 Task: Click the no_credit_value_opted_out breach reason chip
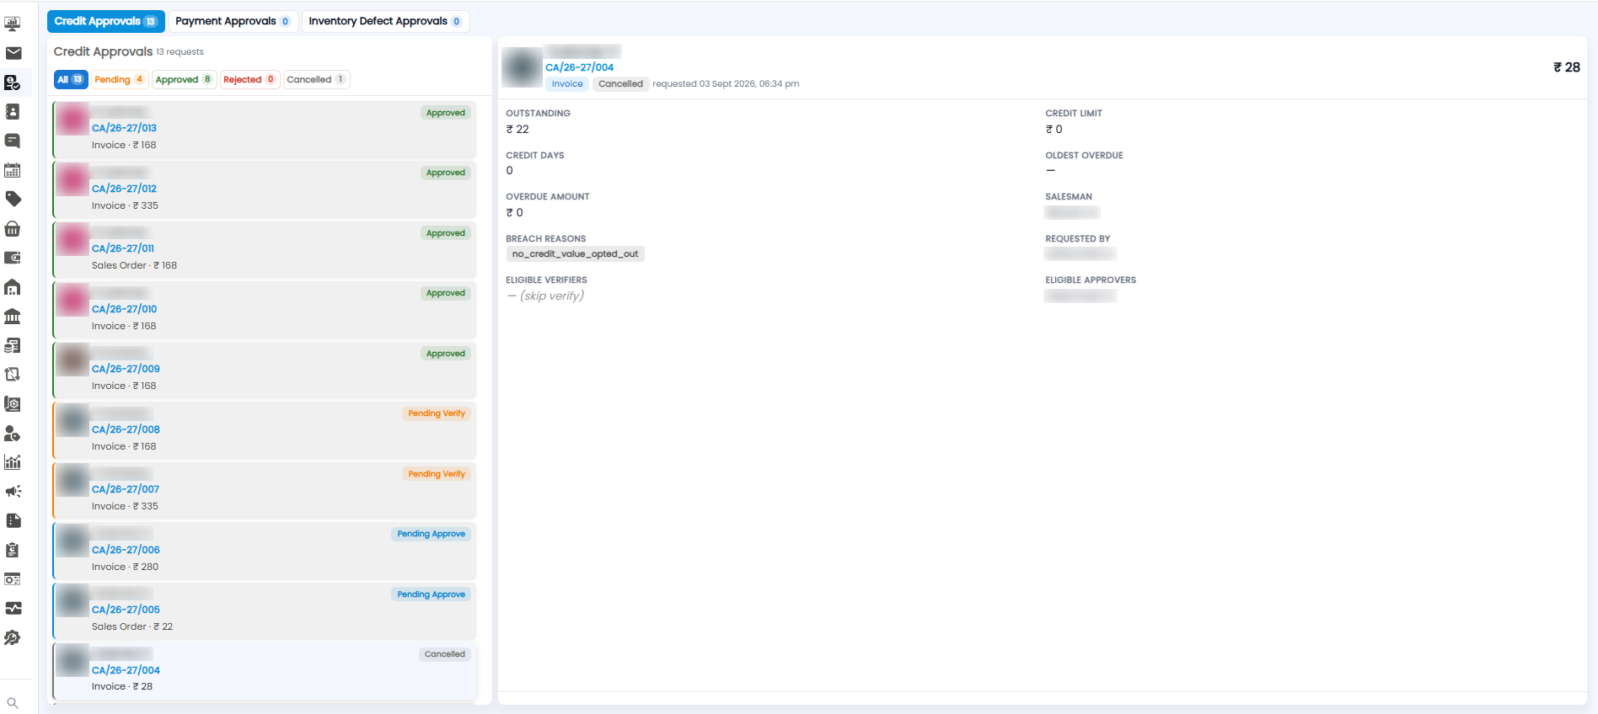[576, 254]
